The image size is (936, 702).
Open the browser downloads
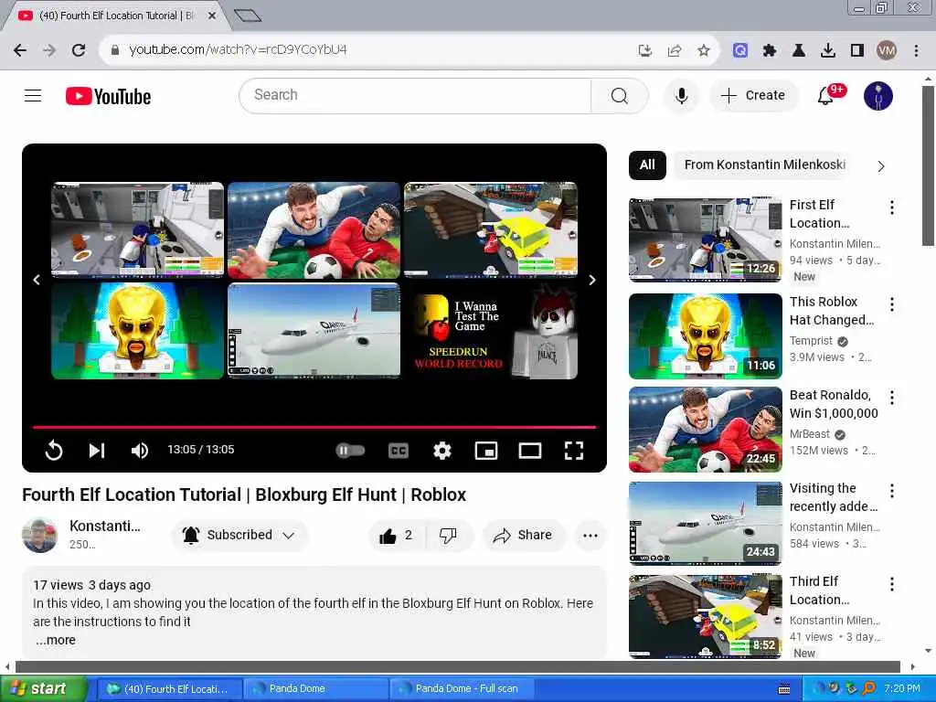click(x=828, y=51)
